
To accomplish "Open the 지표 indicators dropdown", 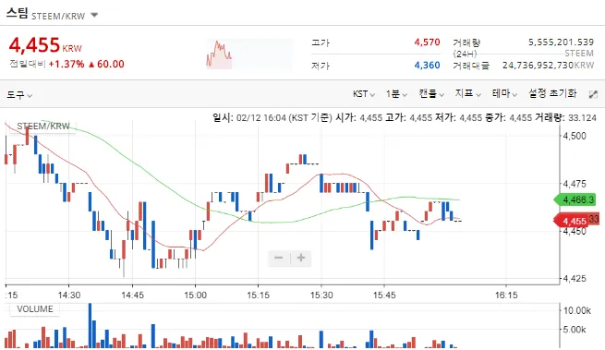I will pyautogui.click(x=467, y=94).
